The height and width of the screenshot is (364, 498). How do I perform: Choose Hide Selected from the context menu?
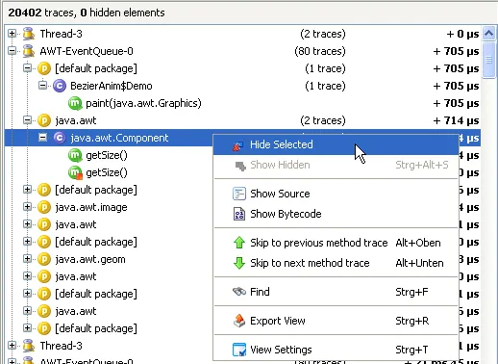(336, 144)
